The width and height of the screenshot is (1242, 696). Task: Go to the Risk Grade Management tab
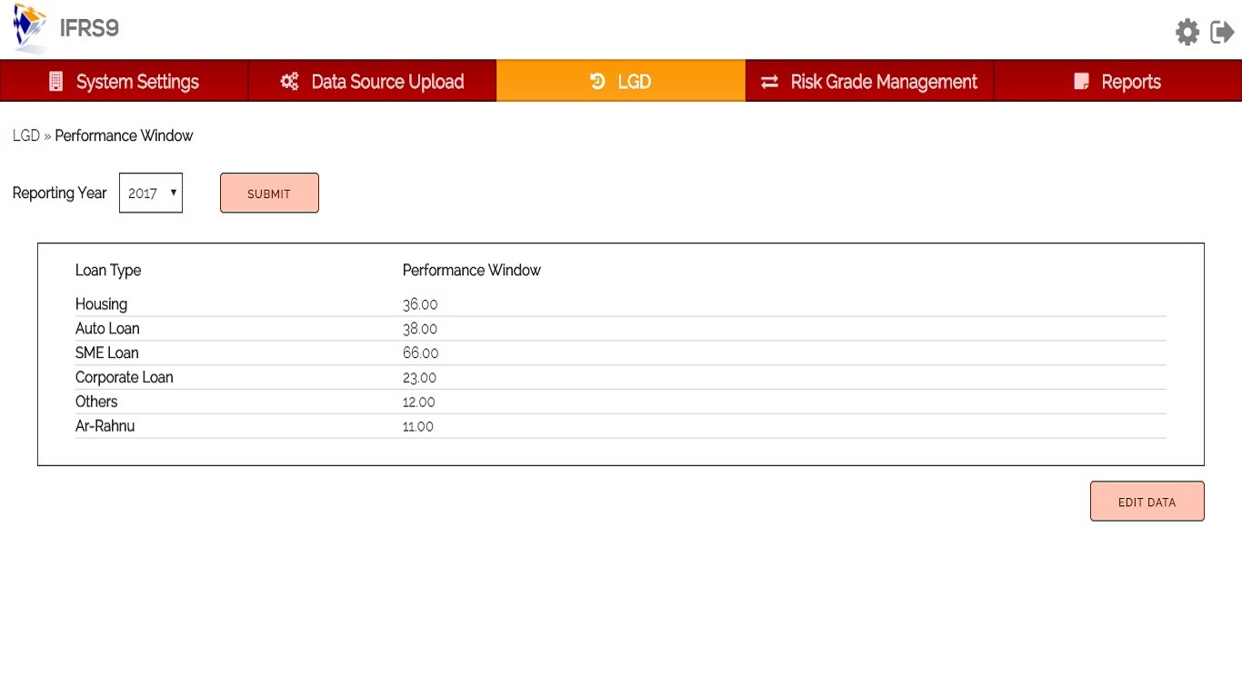pyautogui.click(x=883, y=82)
